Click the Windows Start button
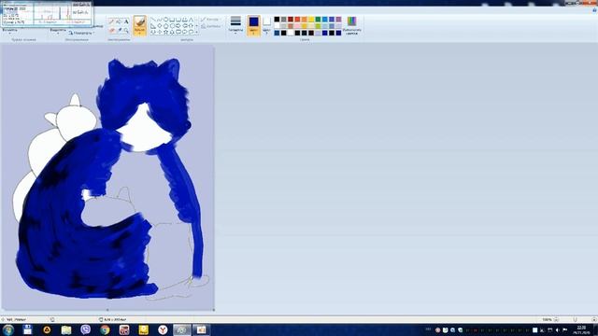Viewport: 598px width, 336px height. [x=8, y=329]
